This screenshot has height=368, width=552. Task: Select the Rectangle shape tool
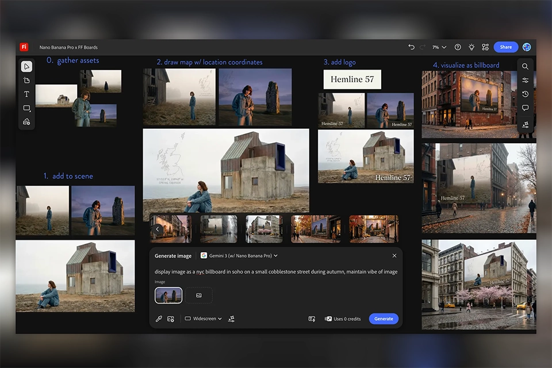click(26, 108)
